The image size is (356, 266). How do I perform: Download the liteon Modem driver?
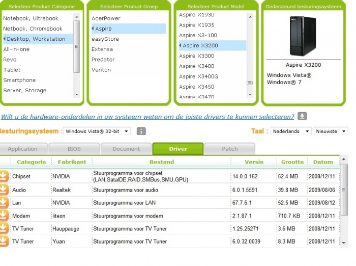point(5,216)
